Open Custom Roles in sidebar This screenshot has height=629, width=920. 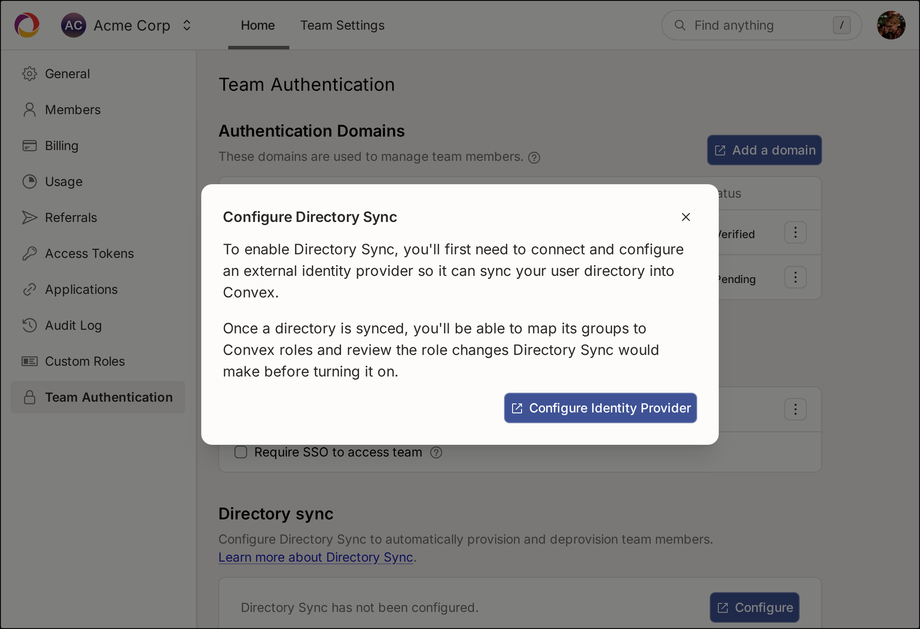coord(98,361)
